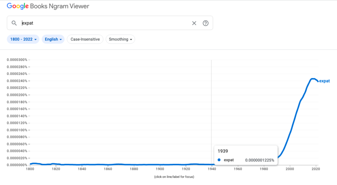
Task: Expand the English corpus dropdown
Action: (x=53, y=39)
